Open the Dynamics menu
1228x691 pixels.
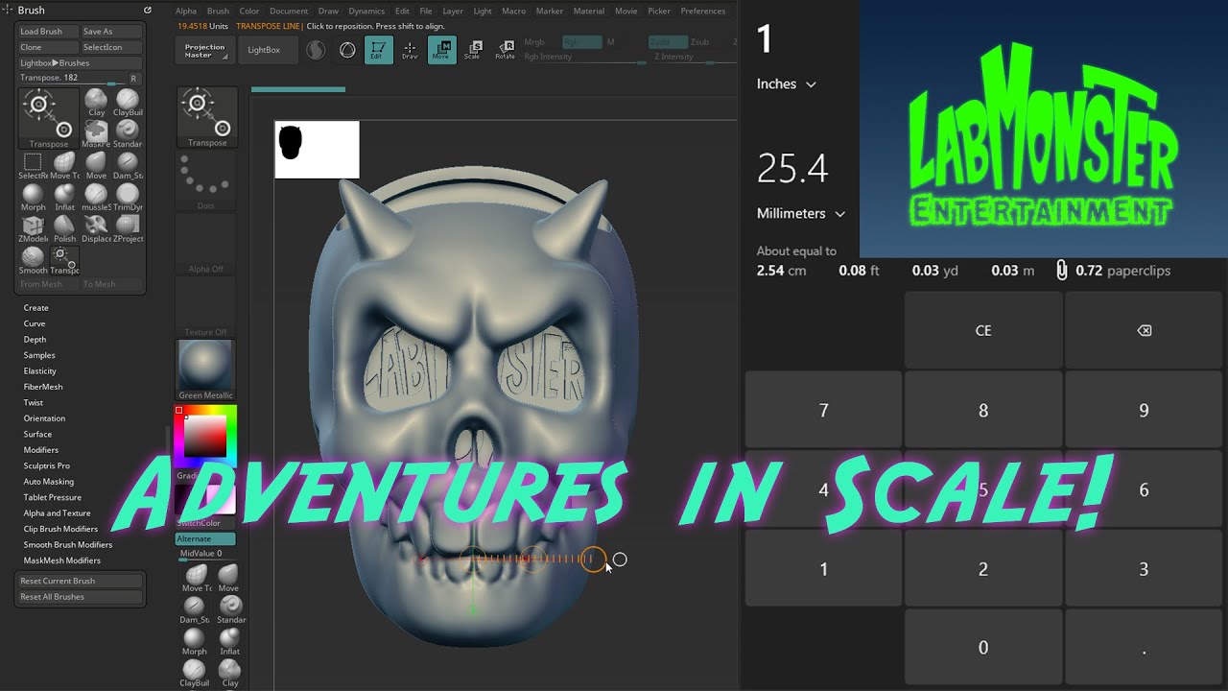(366, 12)
